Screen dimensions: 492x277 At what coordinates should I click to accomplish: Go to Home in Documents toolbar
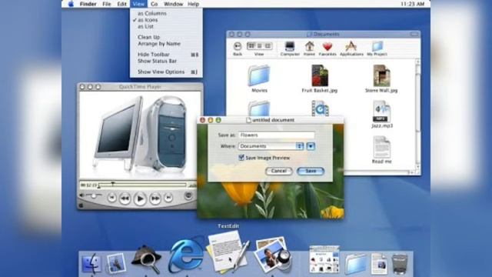[309, 48]
